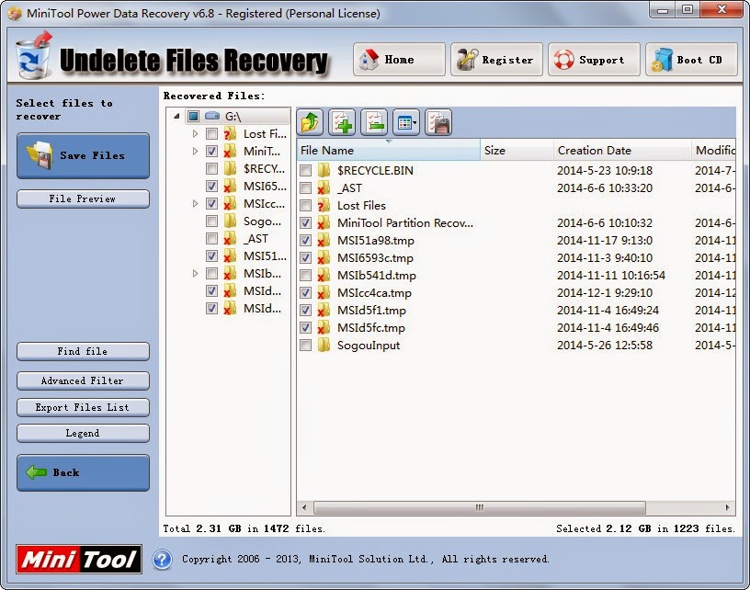Image resolution: width=750 pixels, height=590 pixels.
Task: Open the Advanced Filter dialog
Action: pos(83,380)
